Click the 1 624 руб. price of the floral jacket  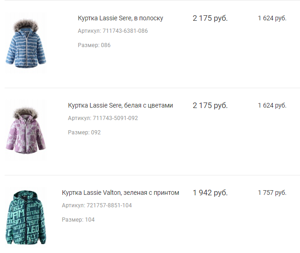click(272, 106)
